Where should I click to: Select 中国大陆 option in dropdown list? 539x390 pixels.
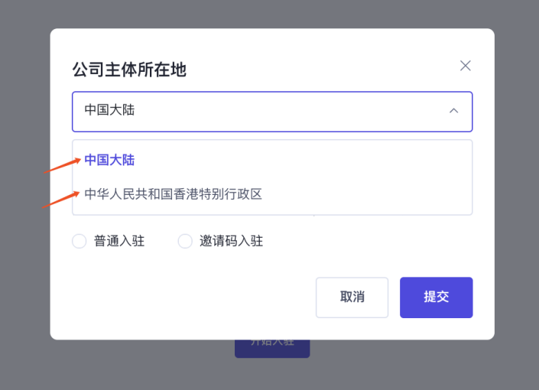pyautogui.click(x=109, y=160)
